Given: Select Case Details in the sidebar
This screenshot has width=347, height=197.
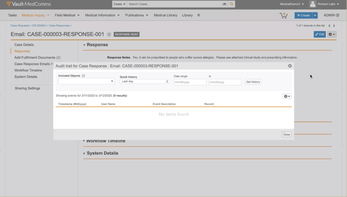Looking at the screenshot, I should (x=24, y=45).
